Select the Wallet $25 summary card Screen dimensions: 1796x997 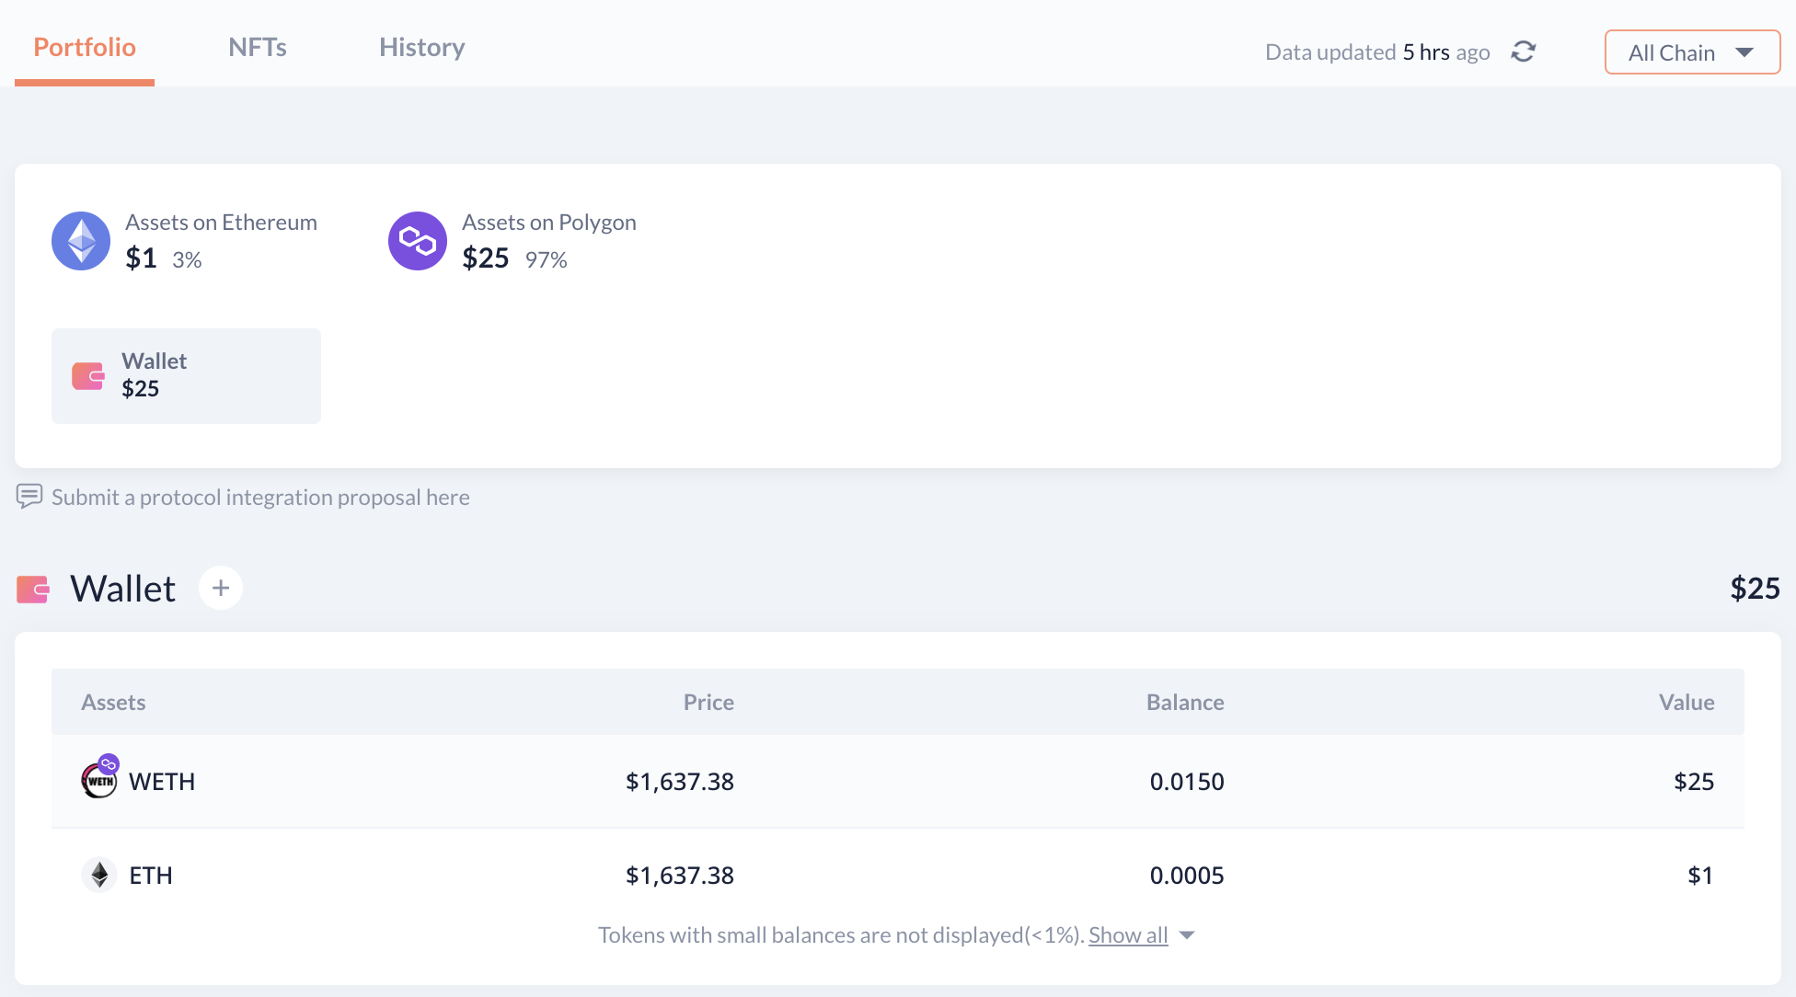(x=186, y=376)
